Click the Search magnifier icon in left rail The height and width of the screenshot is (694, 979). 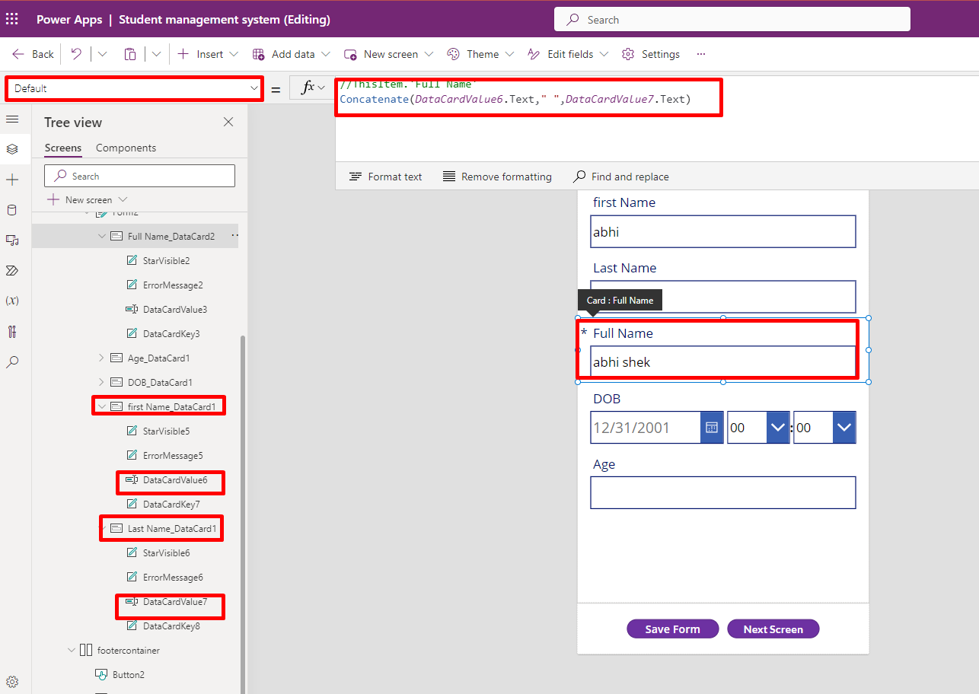click(x=12, y=362)
